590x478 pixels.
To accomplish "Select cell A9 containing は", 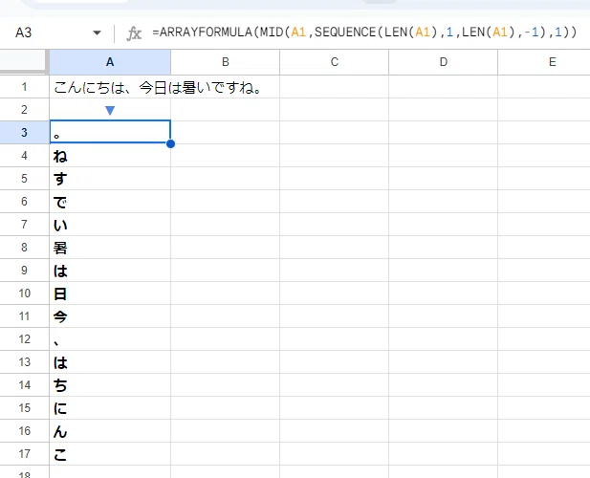I will (x=110, y=270).
